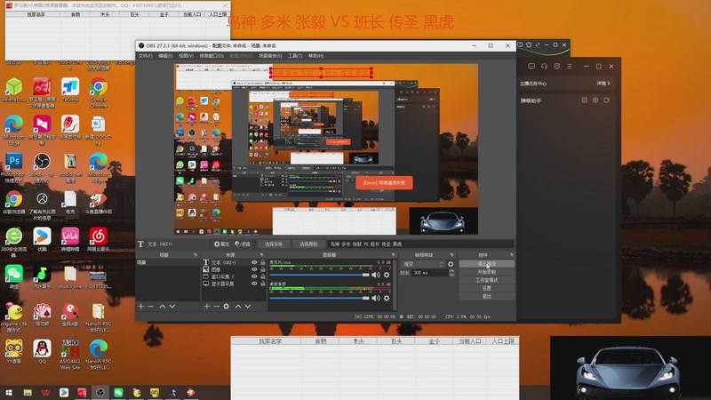Move scene up in Scenes panel
711x400 pixels.
point(163,307)
